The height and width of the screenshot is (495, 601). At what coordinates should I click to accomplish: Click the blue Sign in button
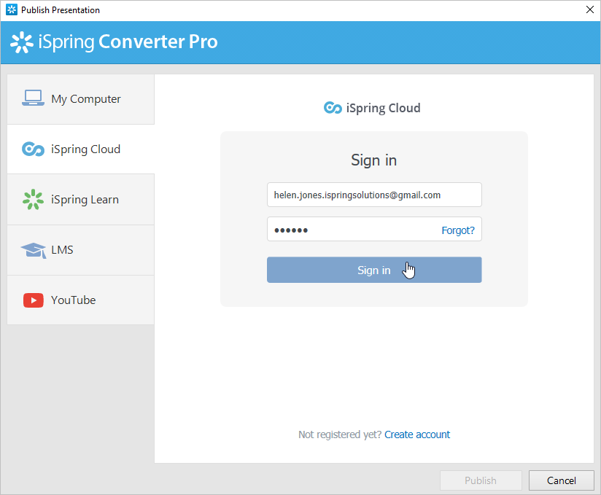tap(374, 270)
